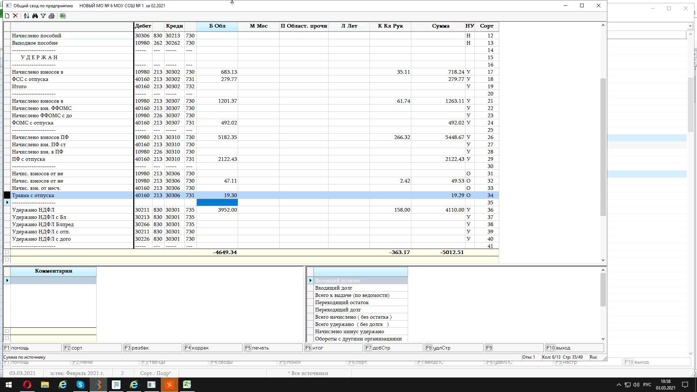Click the highlighted blue cell in row 35
The width and height of the screenshot is (697, 392).
click(217, 203)
